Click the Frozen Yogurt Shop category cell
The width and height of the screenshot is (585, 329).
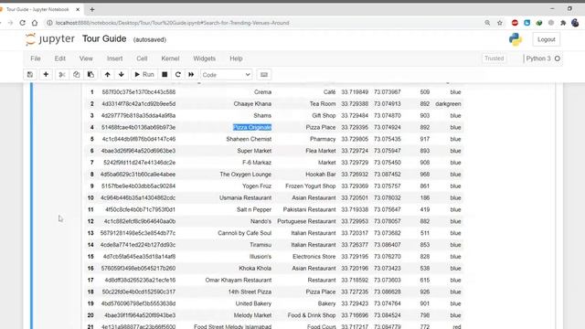pyautogui.click(x=311, y=186)
